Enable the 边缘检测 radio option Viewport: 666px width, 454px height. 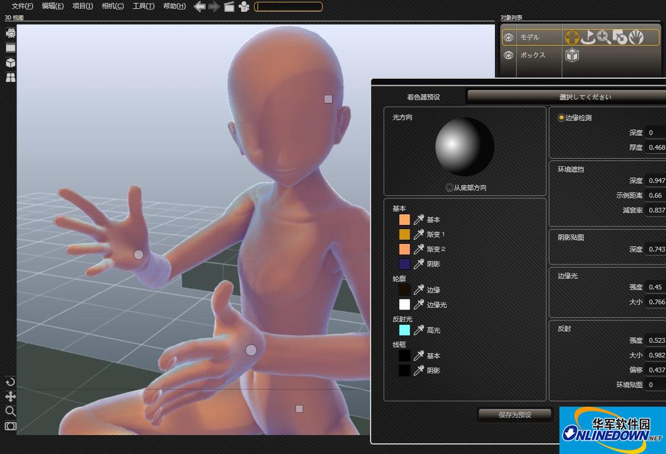coord(561,118)
